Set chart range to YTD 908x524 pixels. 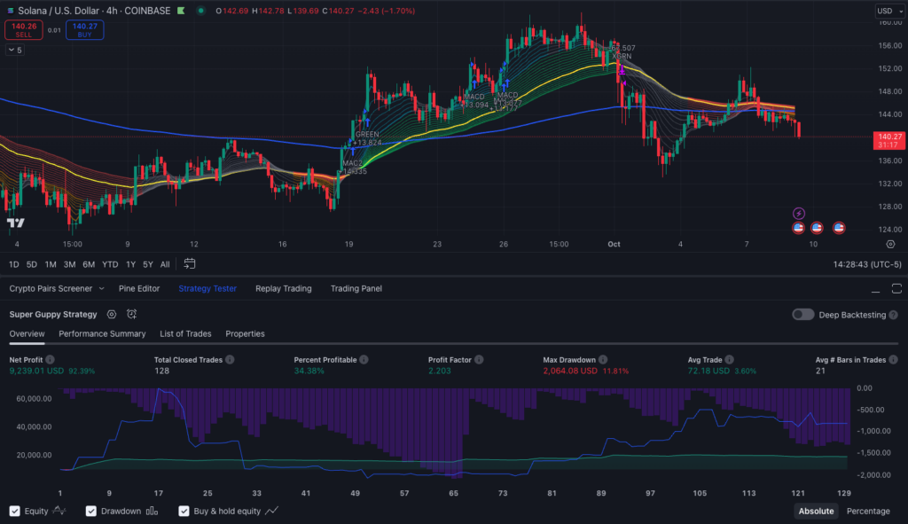pyautogui.click(x=110, y=264)
